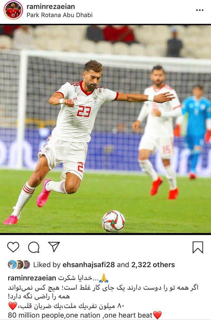Open the three-dot more options menu
The height and width of the screenshot is (320, 211).
point(200,10)
